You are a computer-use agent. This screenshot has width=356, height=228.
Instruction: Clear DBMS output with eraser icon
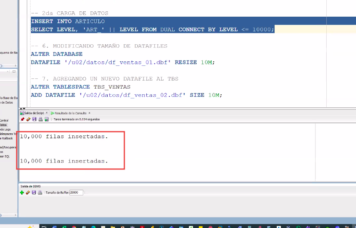[x=28, y=193]
